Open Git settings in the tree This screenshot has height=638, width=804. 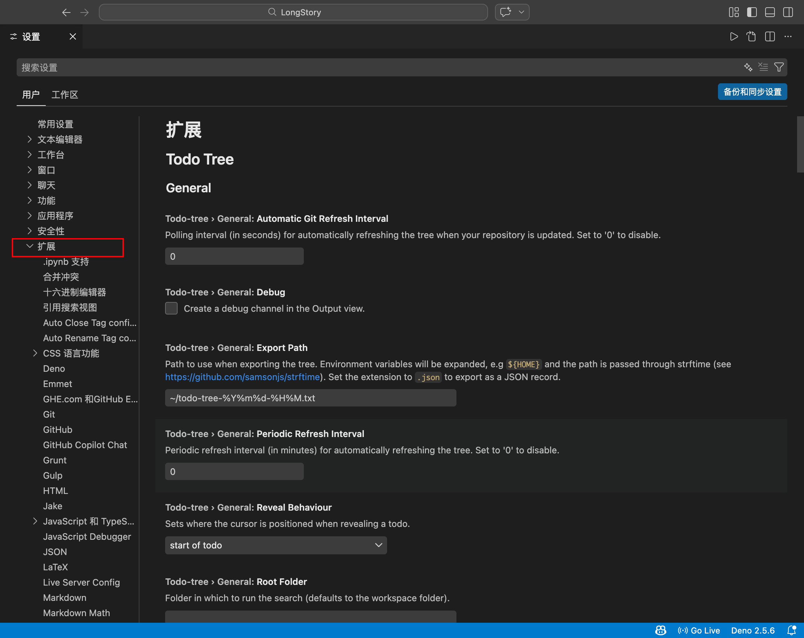click(x=49, y=414)
